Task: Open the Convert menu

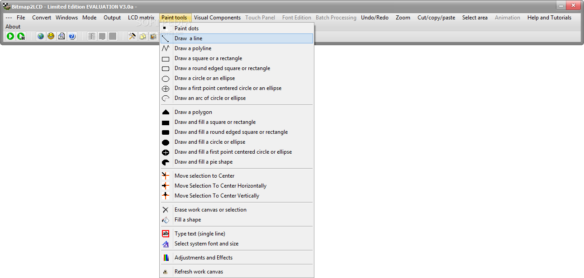Action: click(42, 18)
